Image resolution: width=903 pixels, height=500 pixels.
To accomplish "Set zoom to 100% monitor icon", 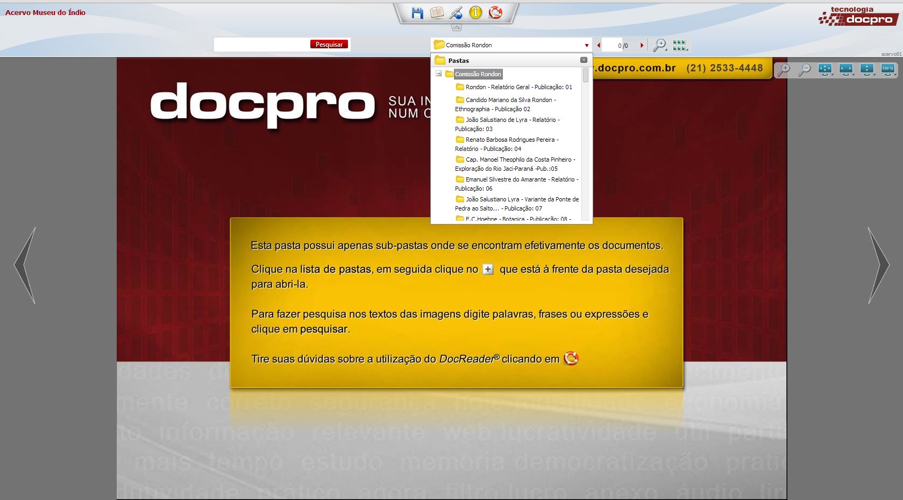I will point(888,70).
